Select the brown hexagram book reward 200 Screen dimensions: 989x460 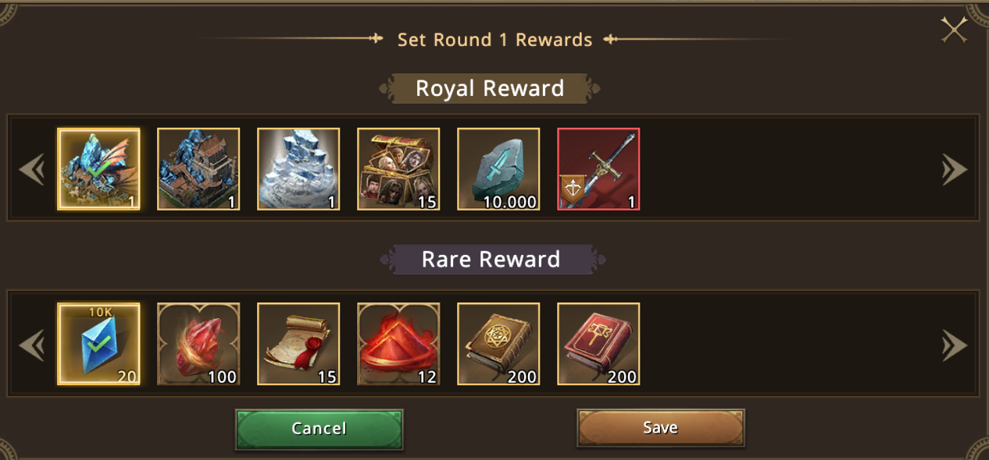tap(498, 344)
